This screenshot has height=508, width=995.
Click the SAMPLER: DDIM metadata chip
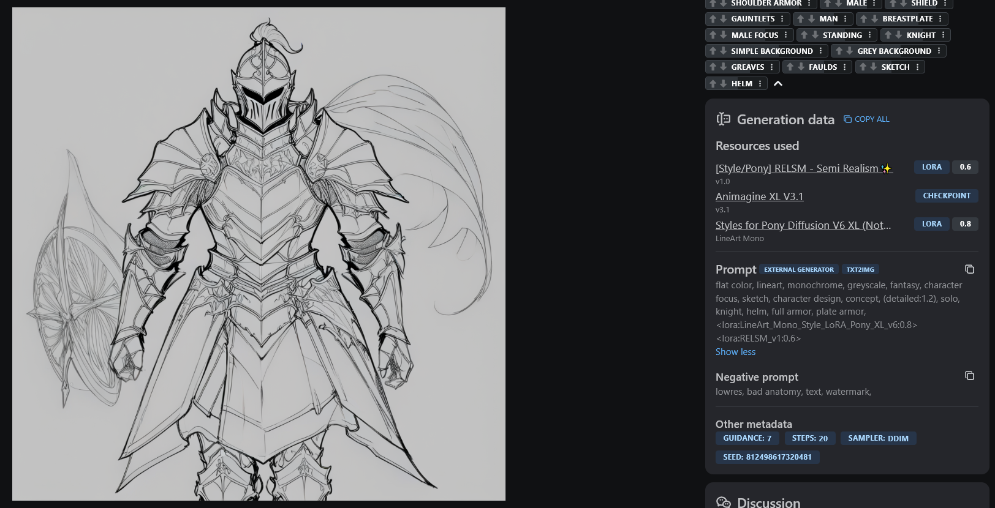[879, 438]
